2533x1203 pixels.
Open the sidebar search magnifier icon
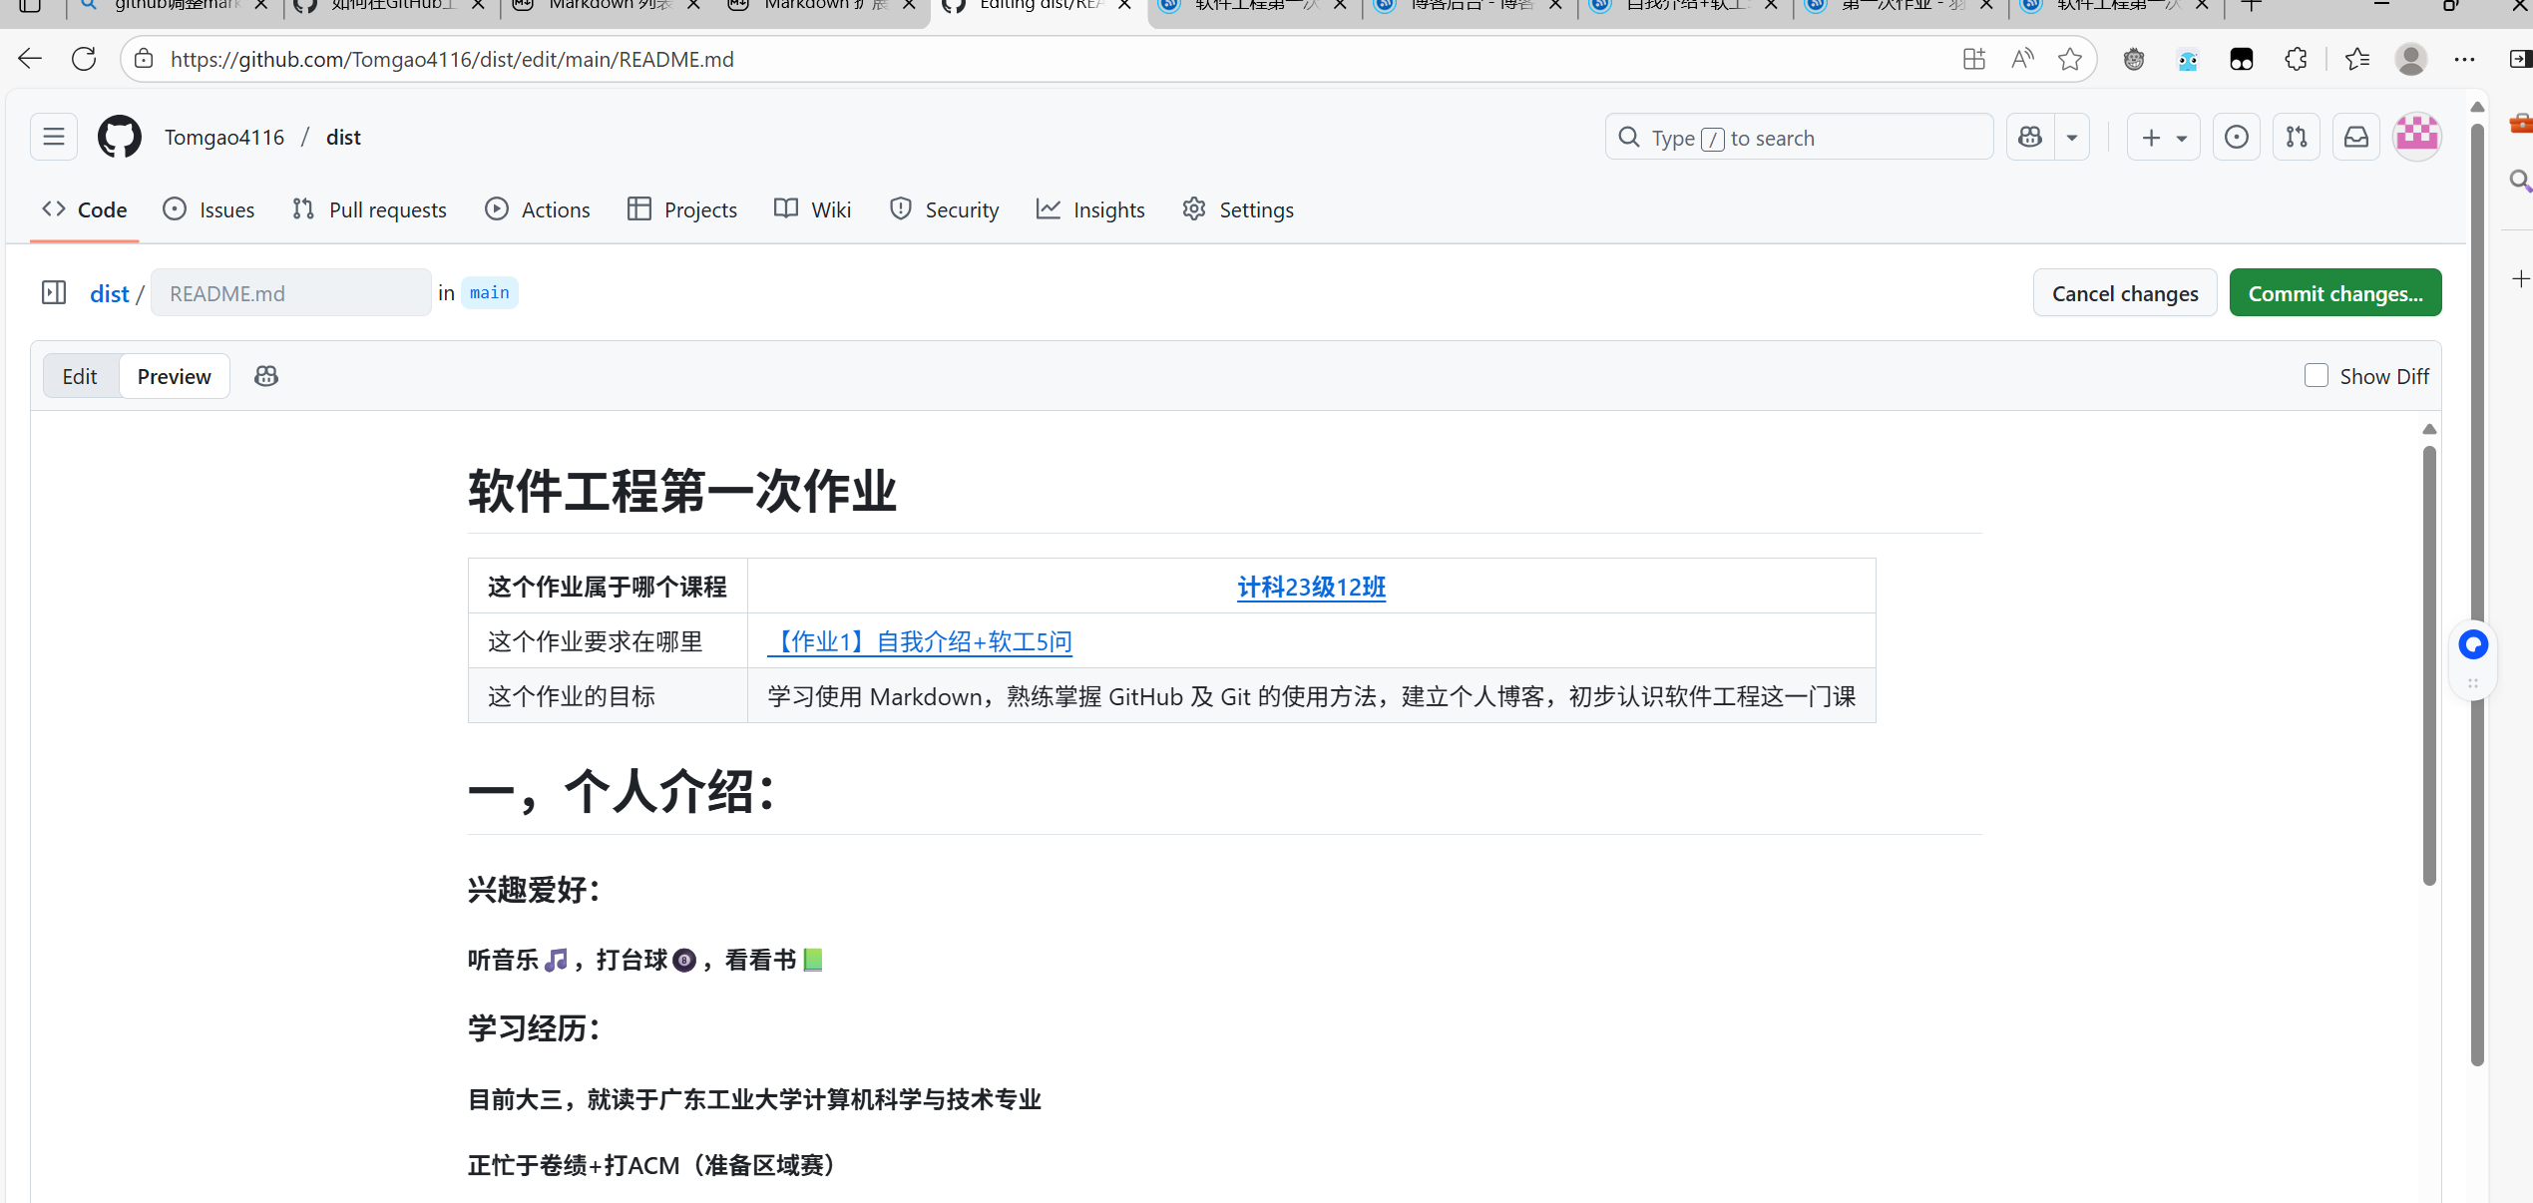tap(2520, 181)
